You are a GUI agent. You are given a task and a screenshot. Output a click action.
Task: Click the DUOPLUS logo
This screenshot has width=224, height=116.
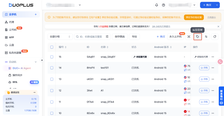21,5
